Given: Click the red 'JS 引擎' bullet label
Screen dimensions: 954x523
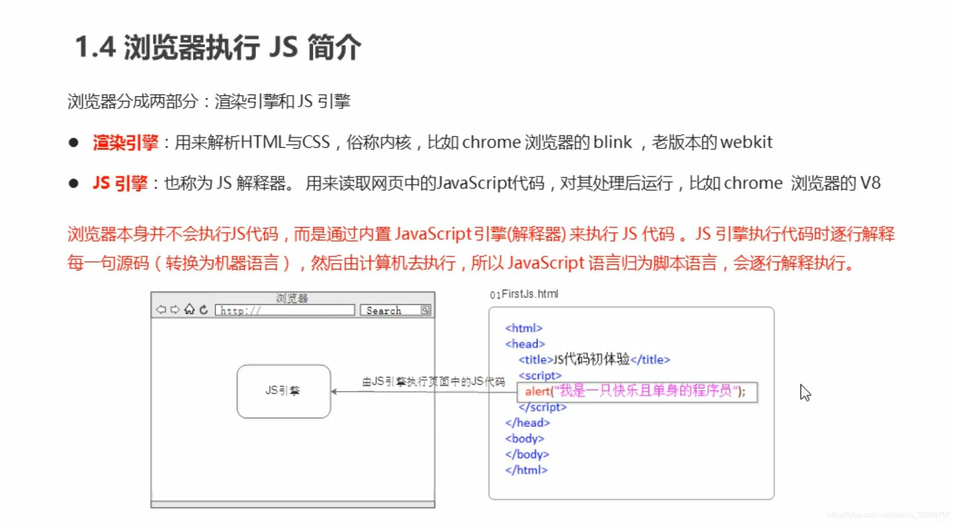Looking at the screenshot, I should click(120, 183).
